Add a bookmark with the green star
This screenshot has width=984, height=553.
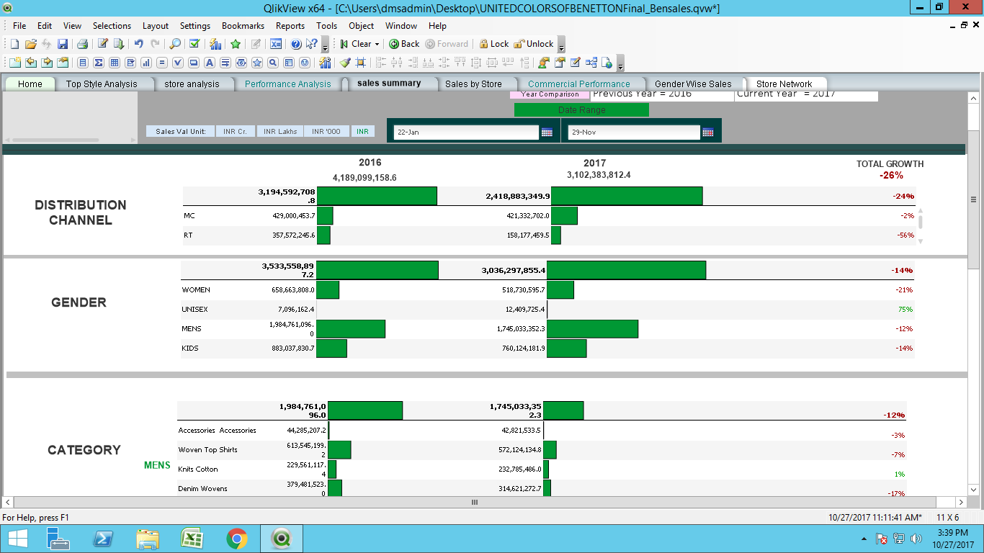236,44
